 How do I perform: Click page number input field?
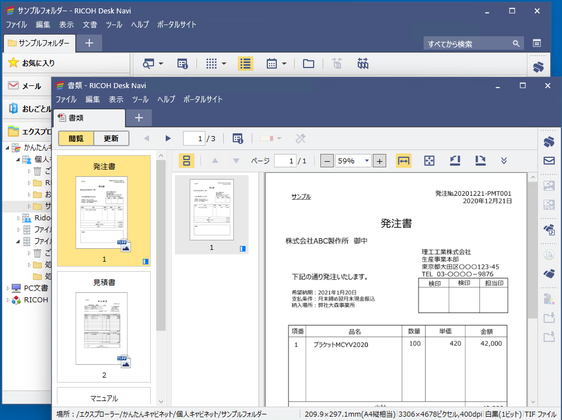285,161
